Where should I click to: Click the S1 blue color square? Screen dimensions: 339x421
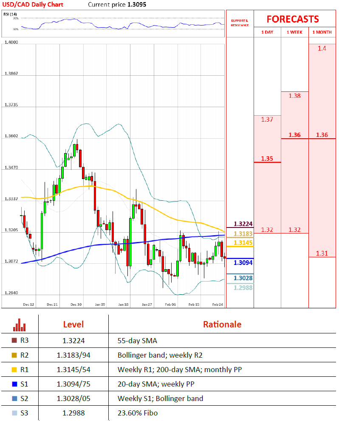14,384
